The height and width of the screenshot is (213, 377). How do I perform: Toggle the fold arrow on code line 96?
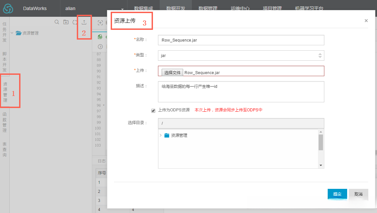coord(104,105)
